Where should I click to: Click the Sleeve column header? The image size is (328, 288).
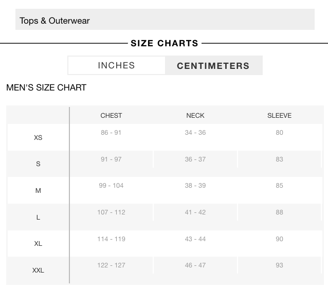click(279, 116)
